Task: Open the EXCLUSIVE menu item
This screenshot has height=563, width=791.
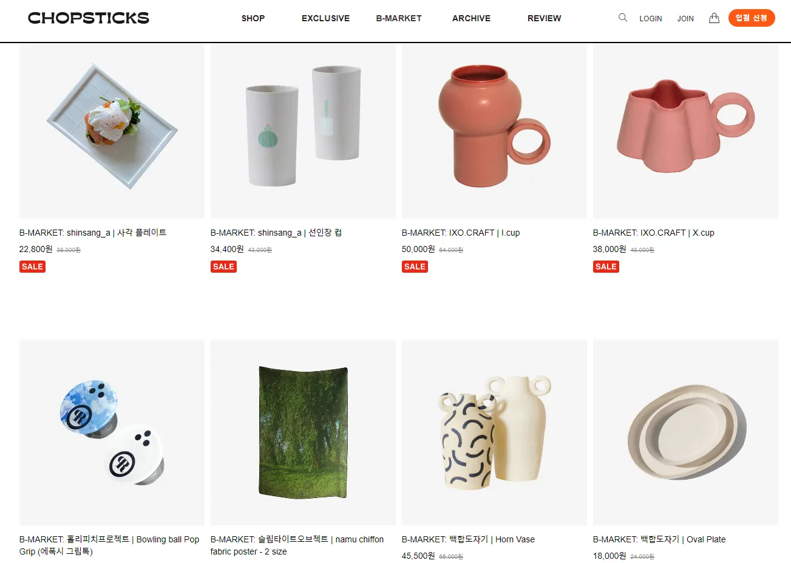Action: 326,18
